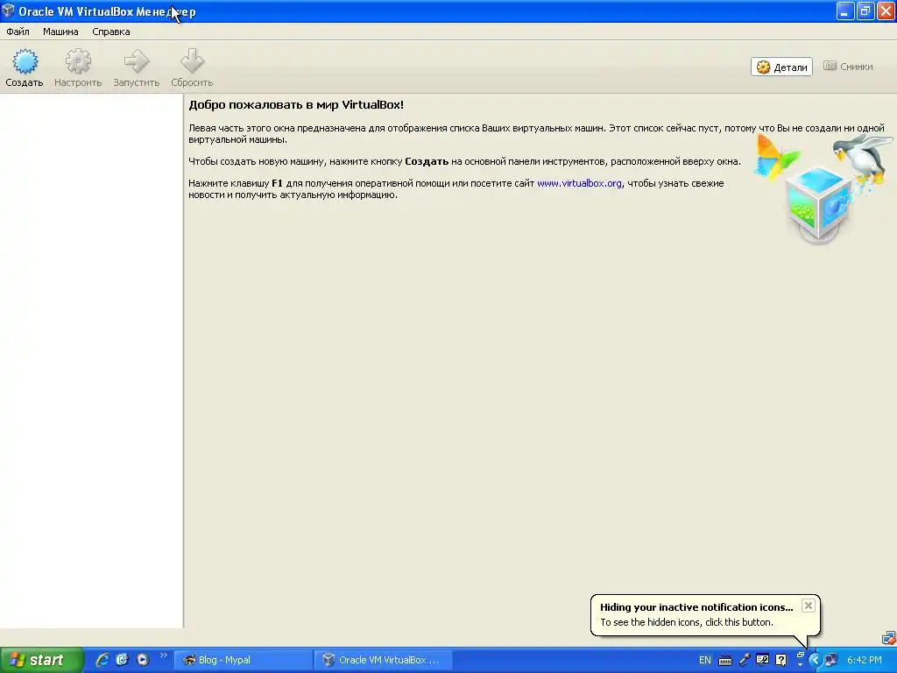Expand the quick launch chevron
Viewport: 897px width, 673px height.
[x=164, y=655]
